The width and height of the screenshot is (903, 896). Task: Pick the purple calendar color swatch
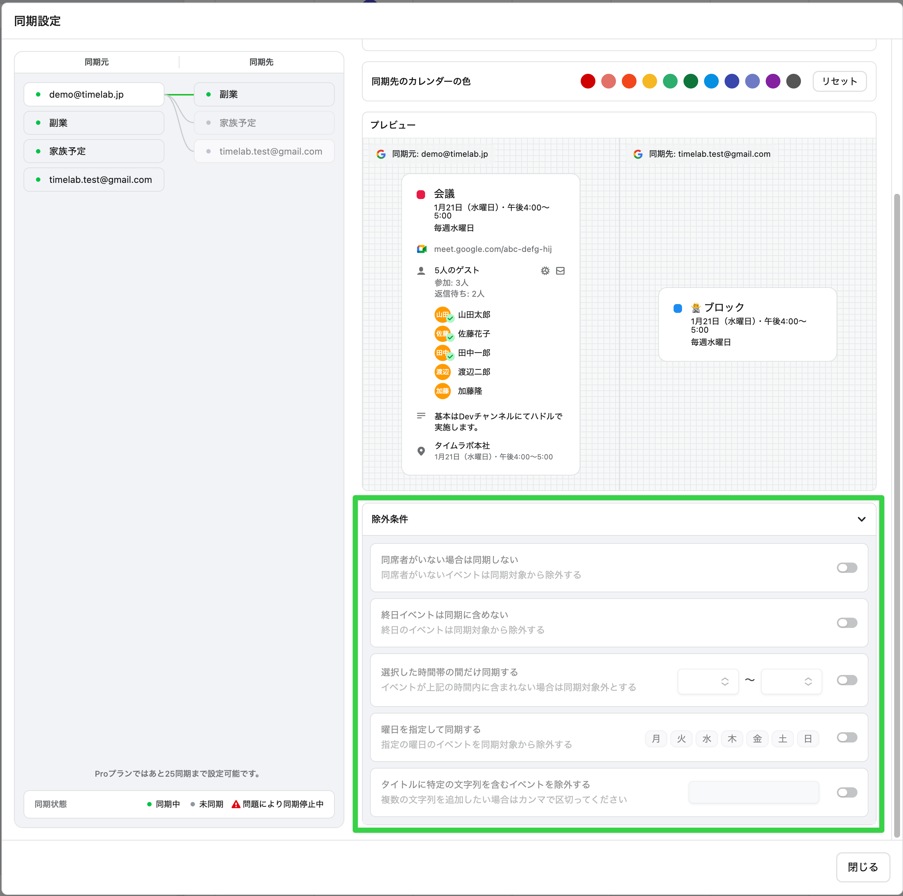pos(773,82)
